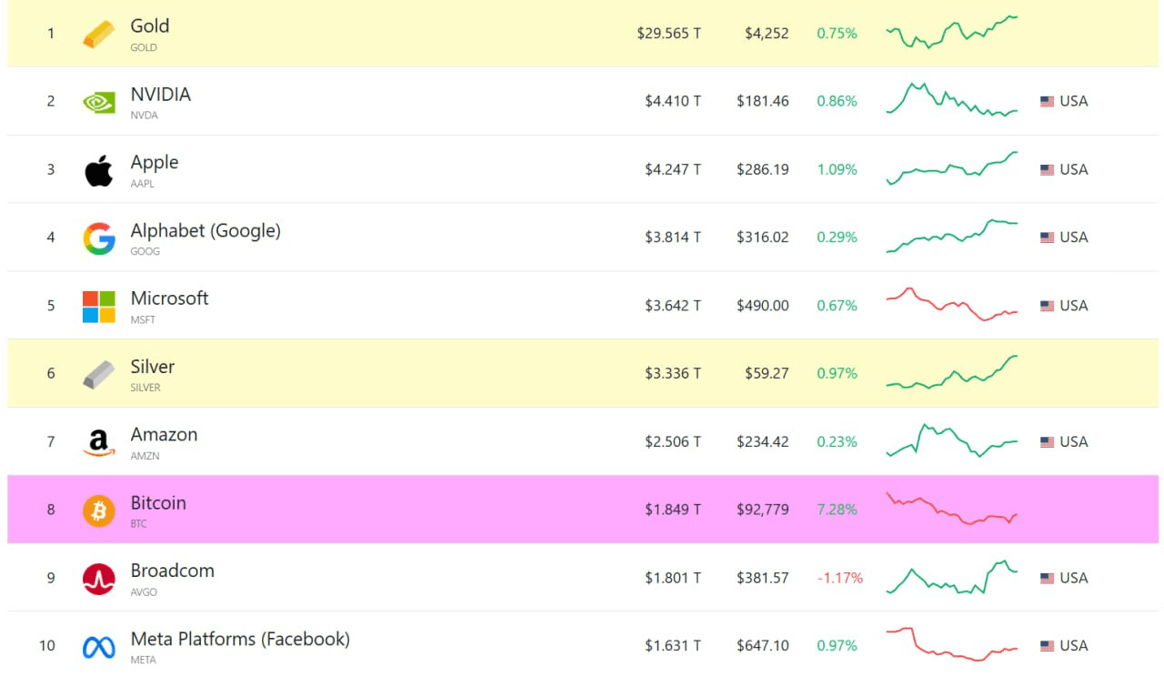The height and width of the screenshot is (677, 1164).
Task: Click Broadcom's -1.17% daily change value
Action: [x=839, y=578]
